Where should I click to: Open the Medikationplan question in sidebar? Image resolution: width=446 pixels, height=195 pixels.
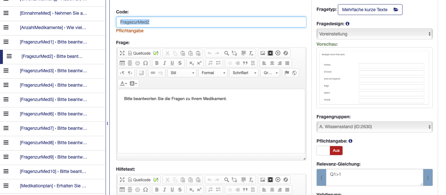click(52, 186)
